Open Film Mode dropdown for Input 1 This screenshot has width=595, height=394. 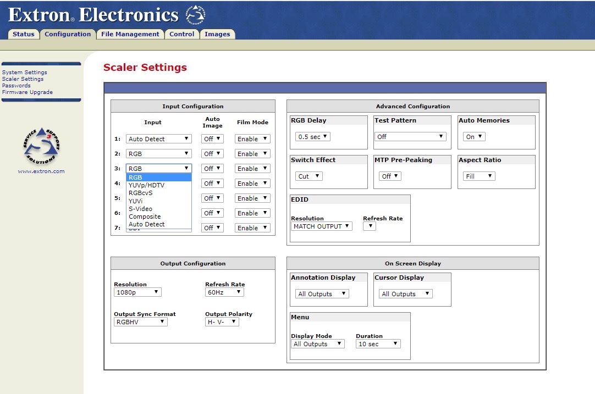(252, 139)
